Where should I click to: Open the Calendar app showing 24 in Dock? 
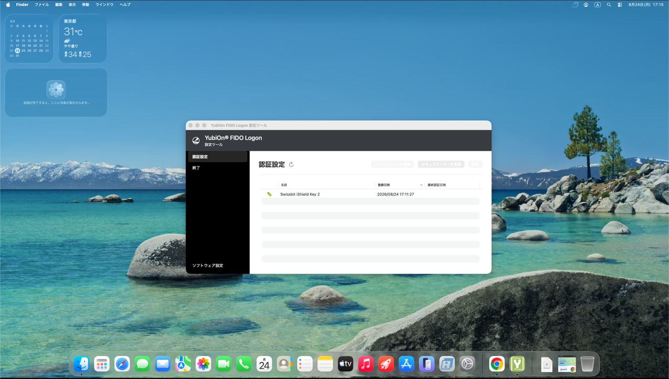tap(264, 364)
